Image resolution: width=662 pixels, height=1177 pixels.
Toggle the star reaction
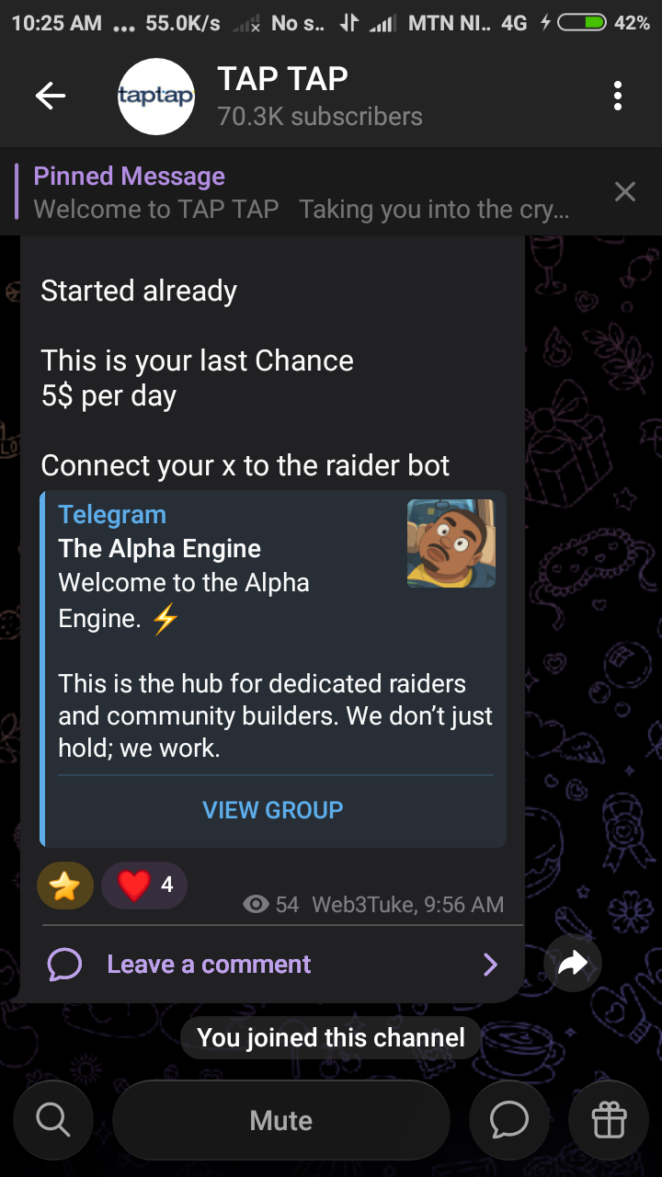click(x=65, y=886)
